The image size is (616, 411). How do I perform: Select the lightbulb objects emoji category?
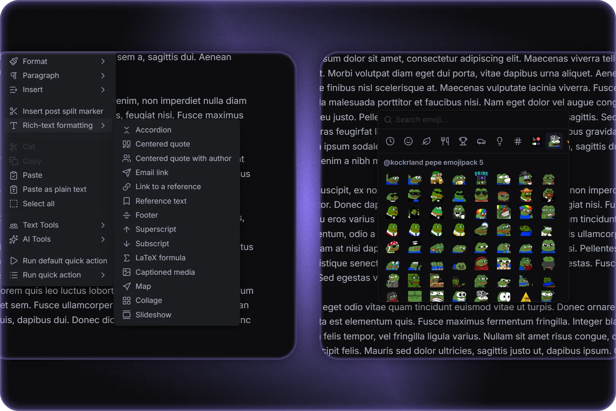click(500, 142)
